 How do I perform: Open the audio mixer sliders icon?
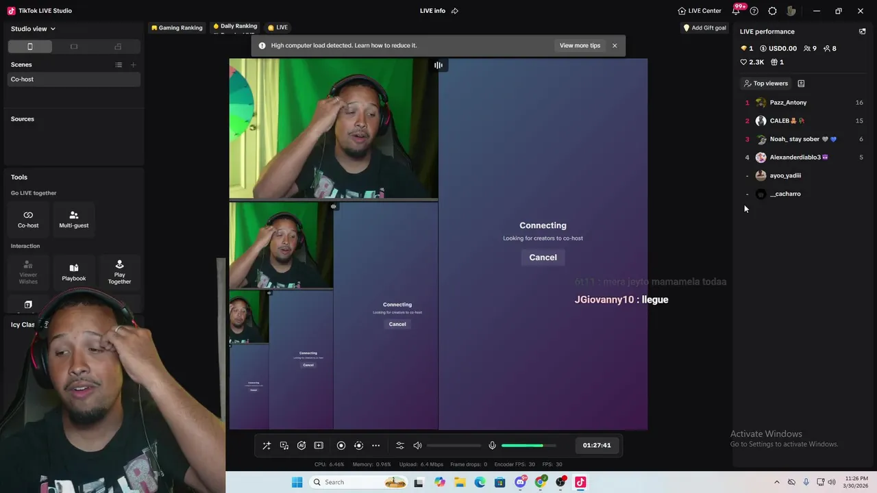pyautogui.click(x=400, y=446)
